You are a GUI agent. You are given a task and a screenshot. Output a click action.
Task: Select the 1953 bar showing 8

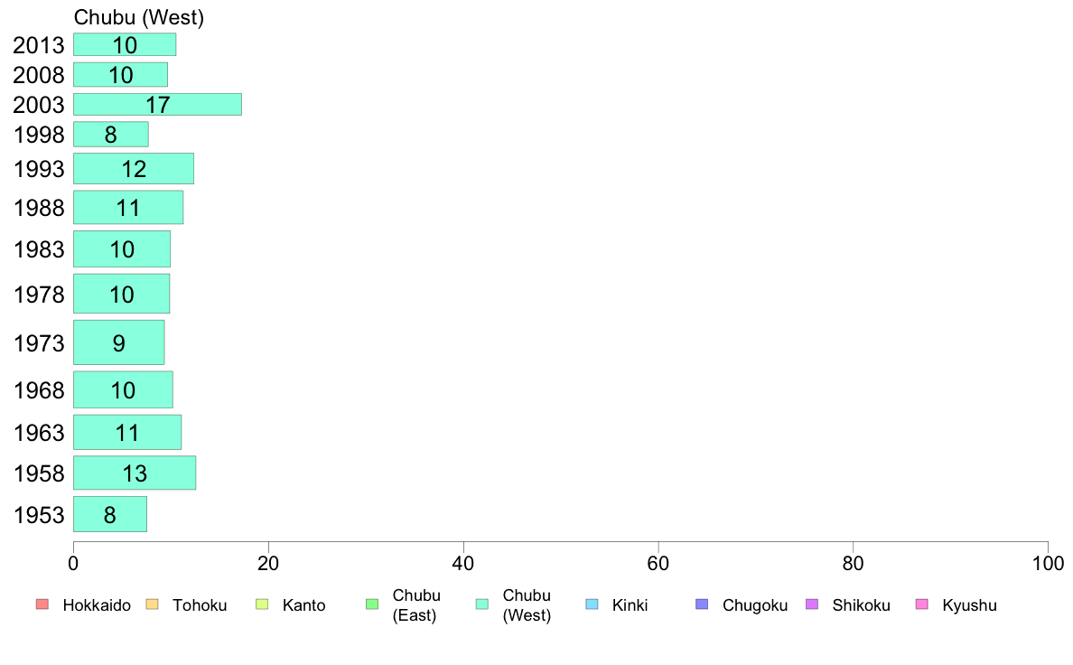110,514
